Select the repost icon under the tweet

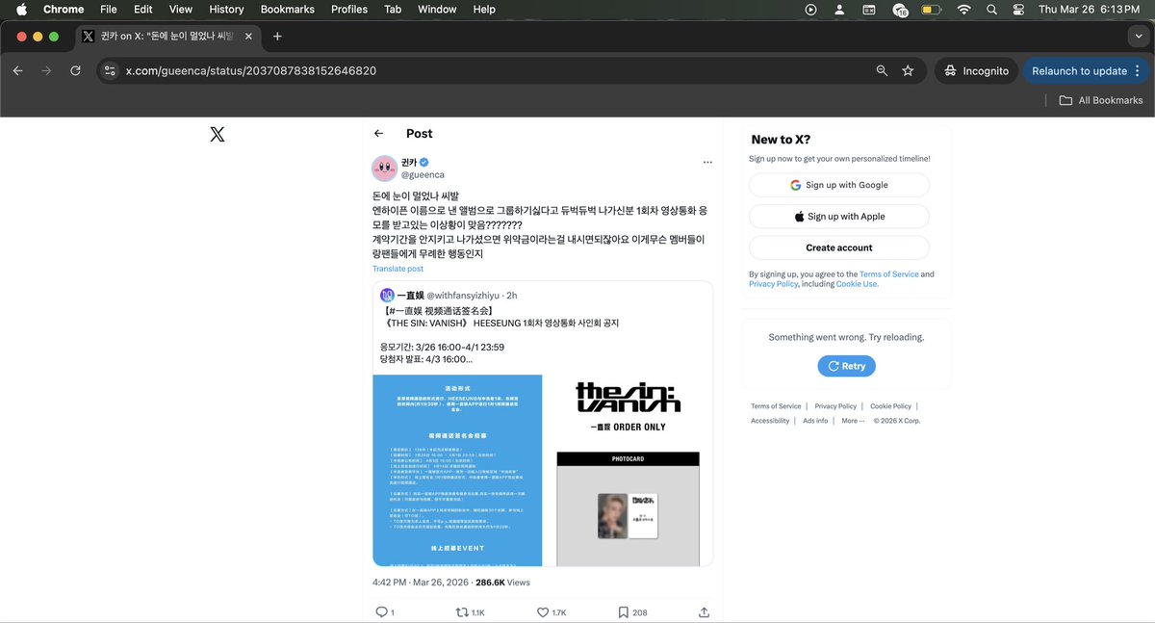coord(460,611)
